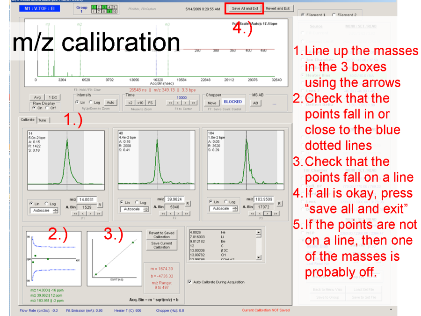Toggle Auto Calibrate During Acquisition checkbox
The height and width of the screenshot is (316, 421).
tap(189, 282)
